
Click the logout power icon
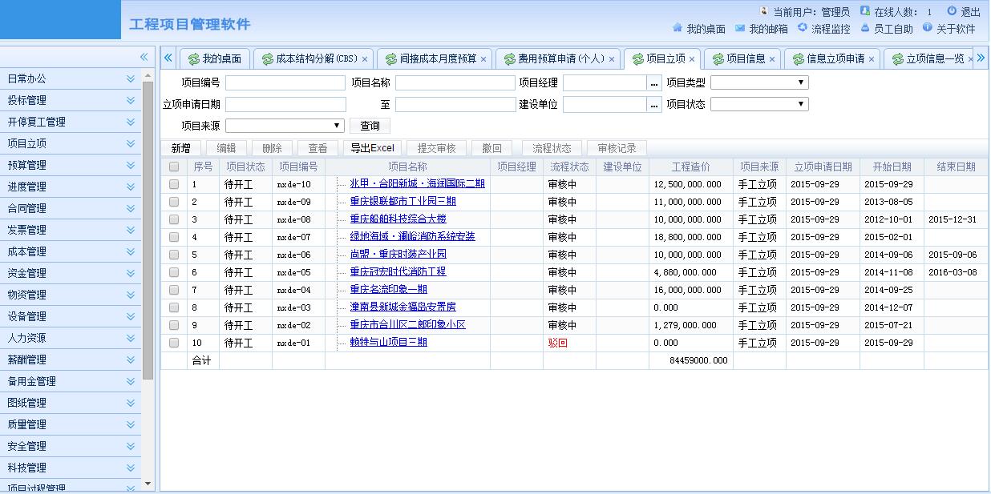pyautogui.click(x=952, y=11)
